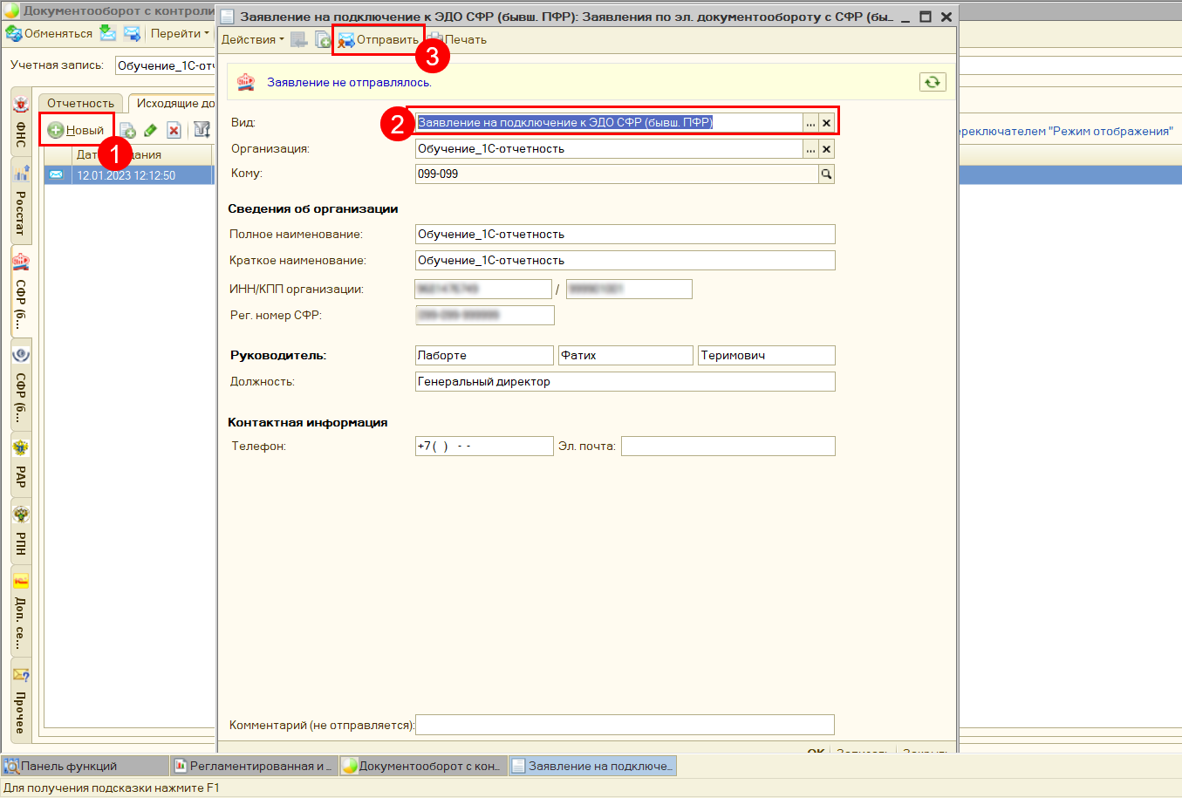Clear the Организация field with X button
The width and height of the screenshot is (1182, 798).
826,149
